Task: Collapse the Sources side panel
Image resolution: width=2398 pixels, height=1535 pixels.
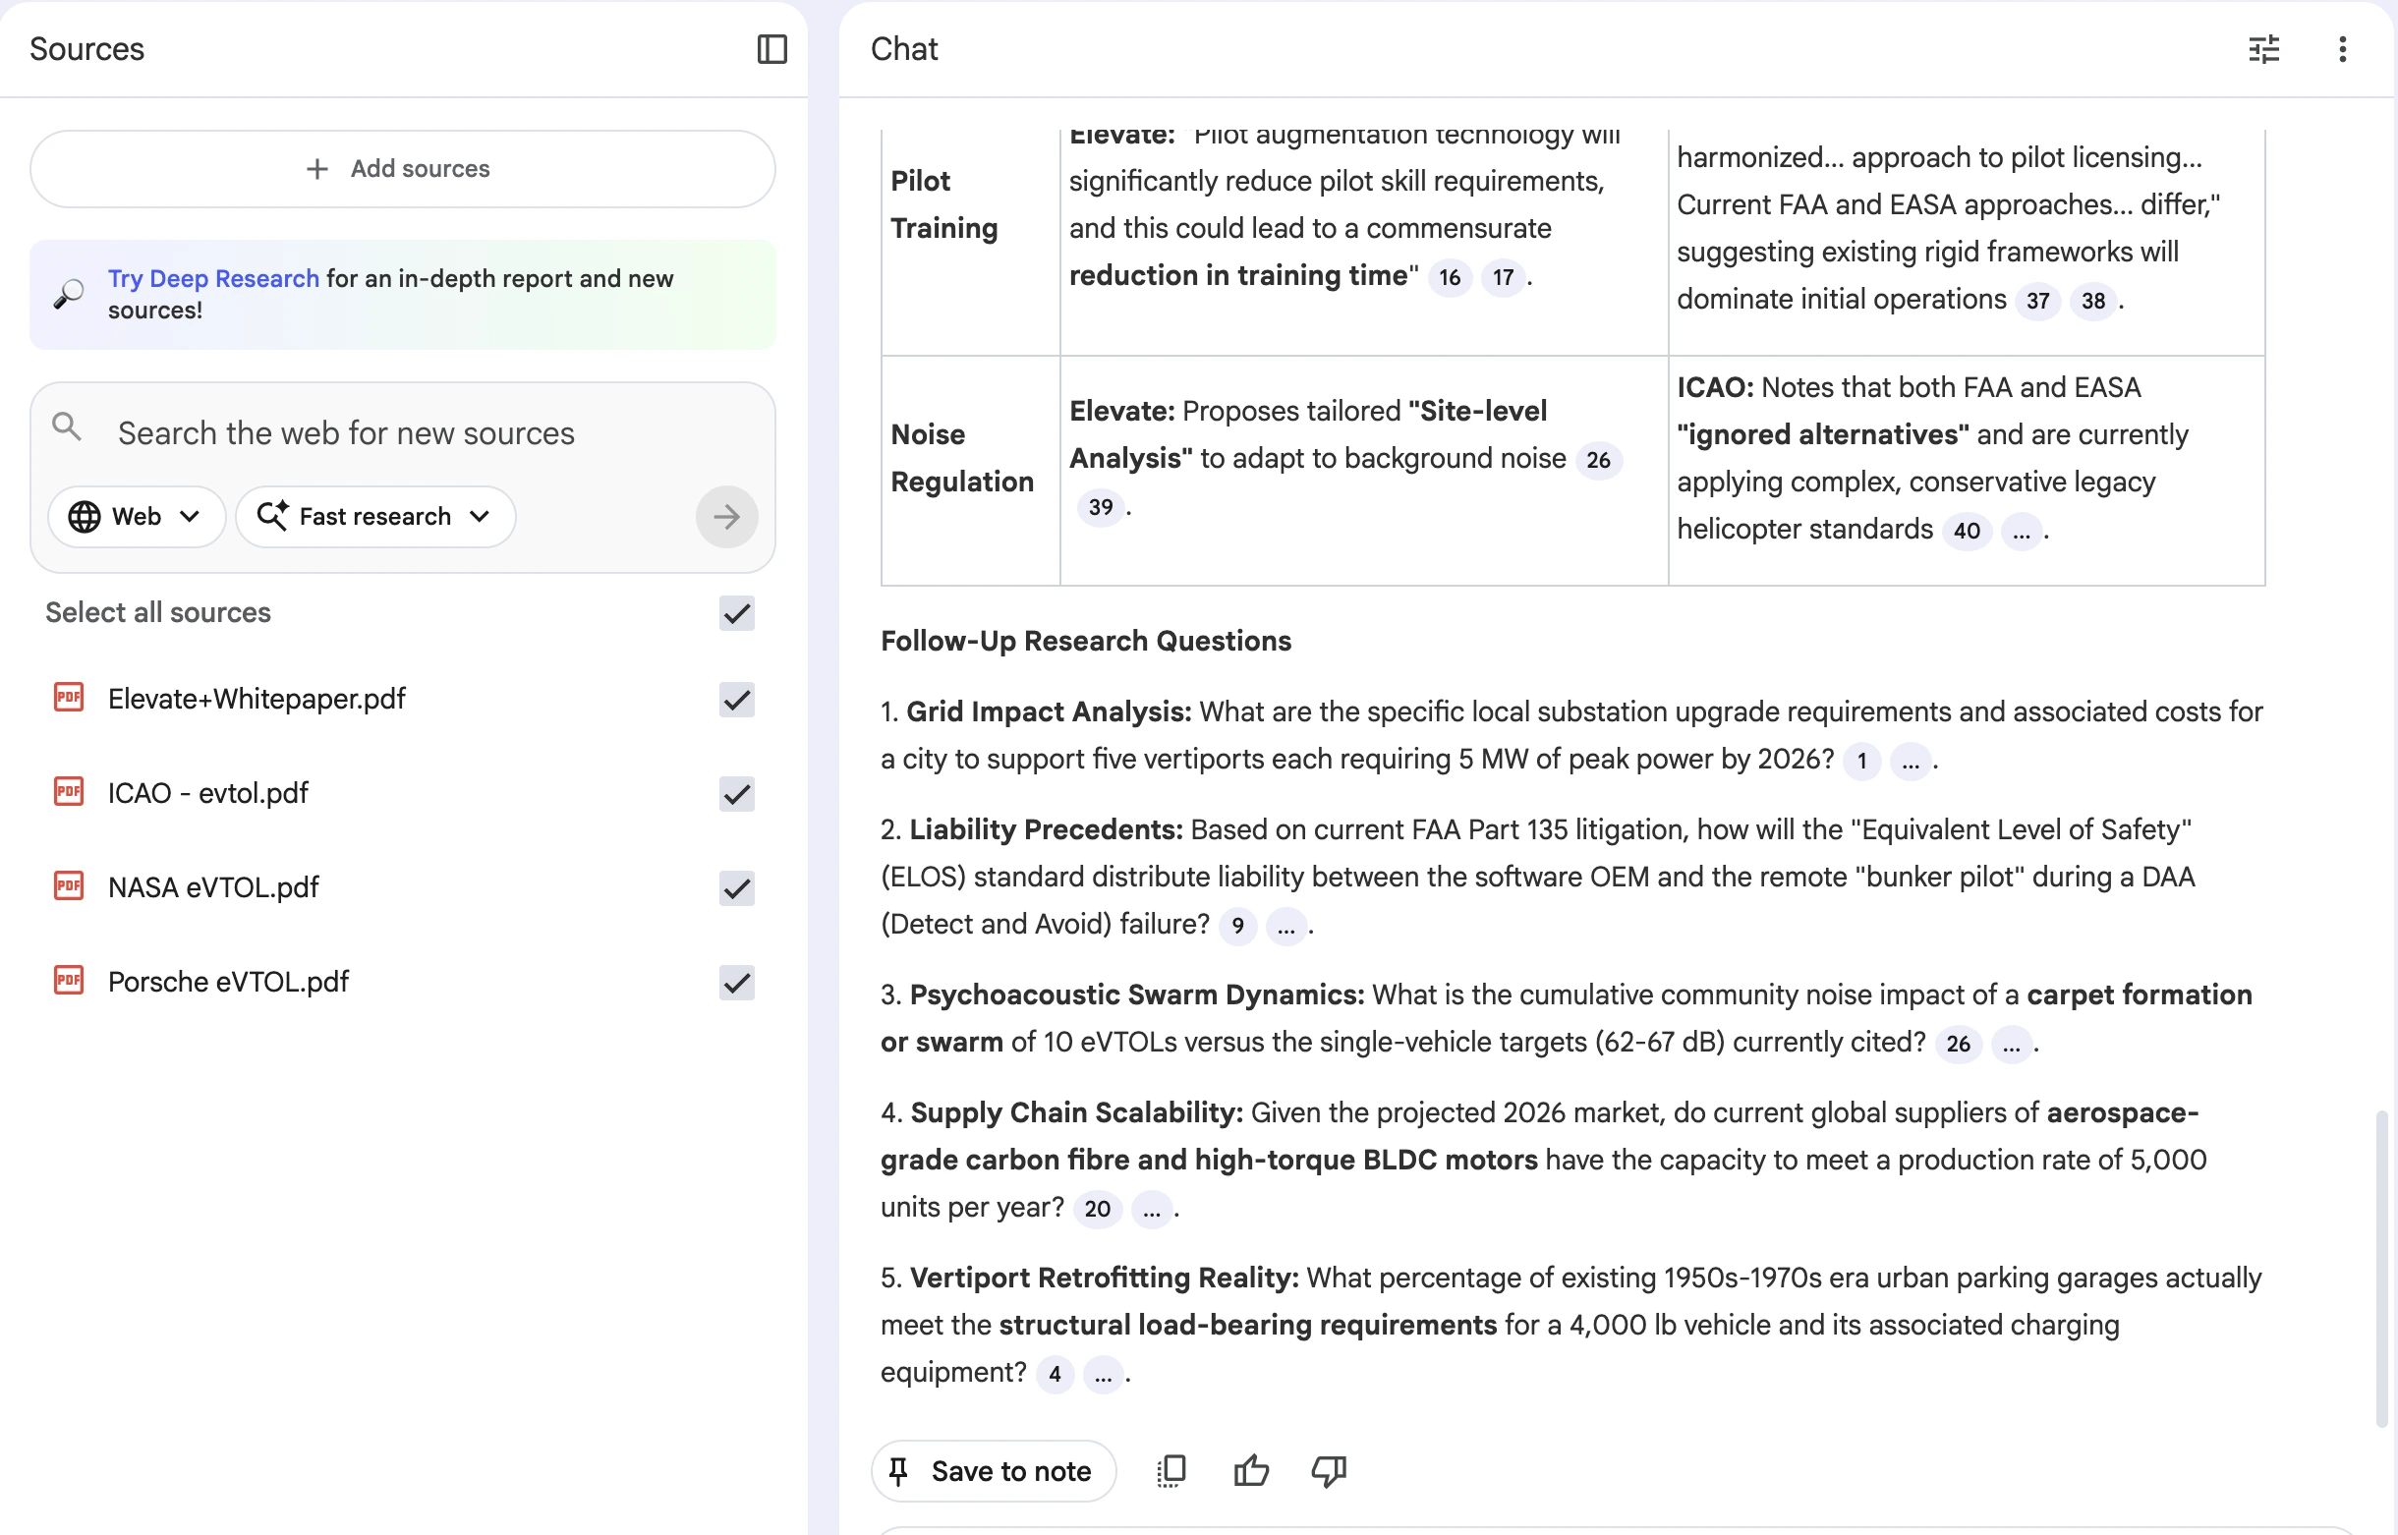Action: [771, 49]
